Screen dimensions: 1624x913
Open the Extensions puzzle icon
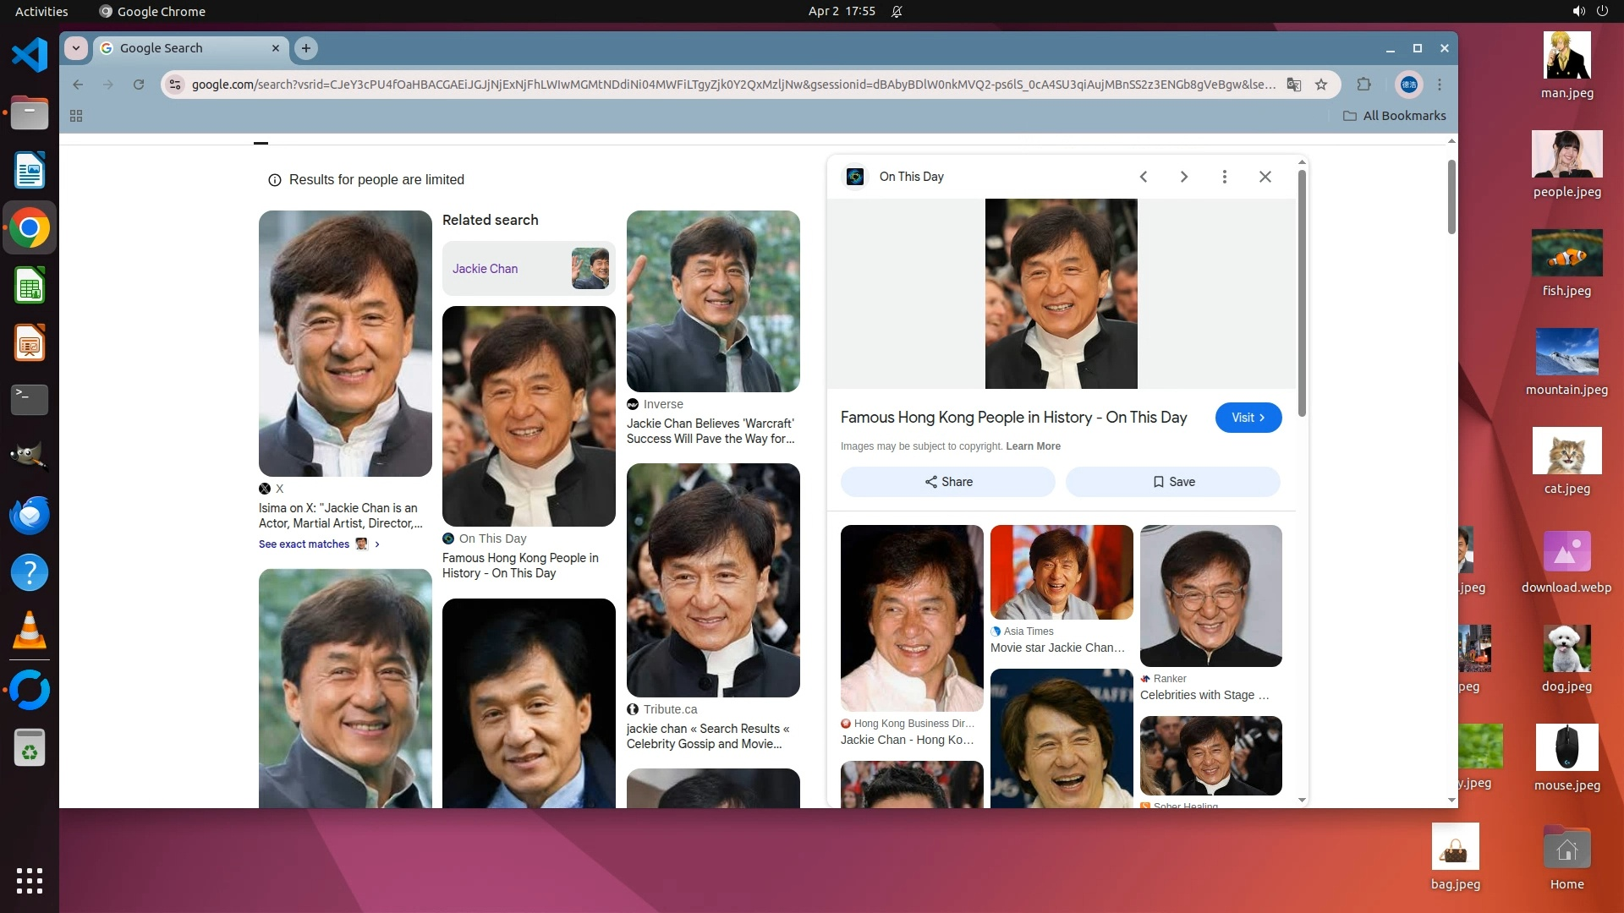[1363, 85]
